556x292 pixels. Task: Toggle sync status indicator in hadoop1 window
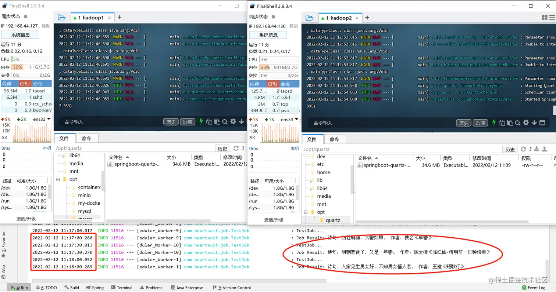click(25, 17)
